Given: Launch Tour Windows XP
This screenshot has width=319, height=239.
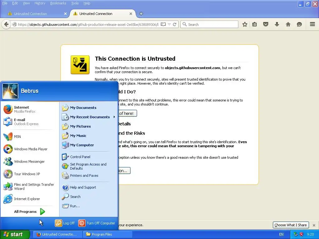Looking at the screenshot, I should (x=30, y=174).
